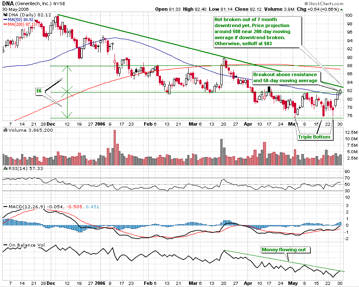Click the 'Breakout above resistance' annotation box
The width and height of the screenshot is (359, 287).
pyautogui.click(x=286, y=77)
